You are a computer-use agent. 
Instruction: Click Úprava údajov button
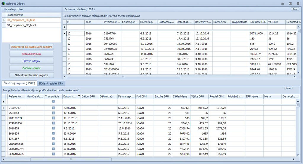tap(31, 61)
